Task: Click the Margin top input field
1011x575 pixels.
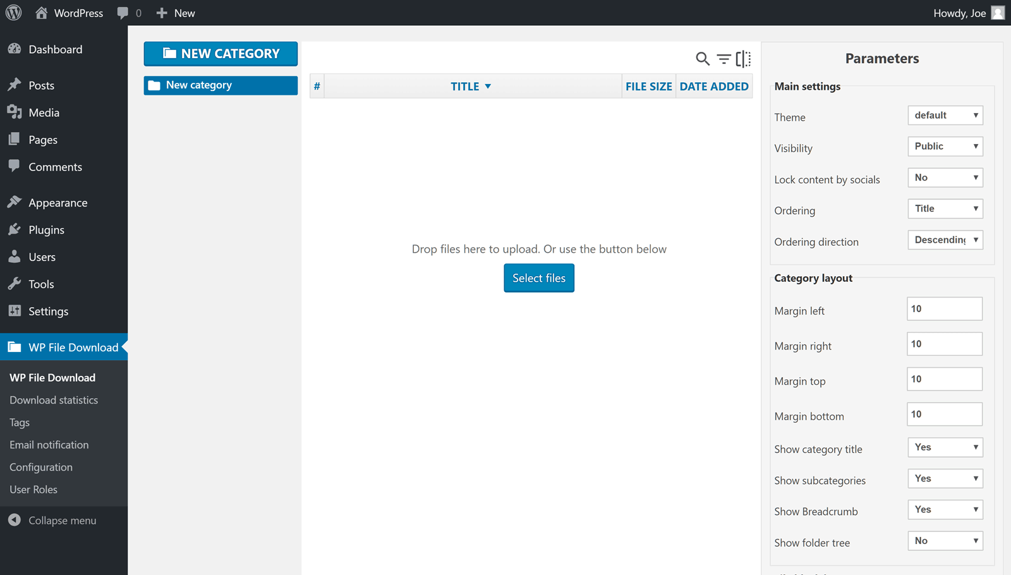Action: (x=945, y=379)
